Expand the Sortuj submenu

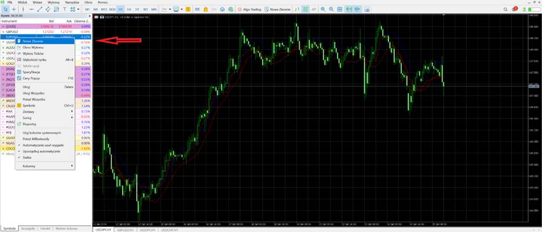[45, 118]
